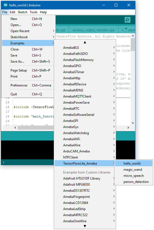Click the down arrow below examples list
This screenshot has height=230, width=154.
pos(85,226)
